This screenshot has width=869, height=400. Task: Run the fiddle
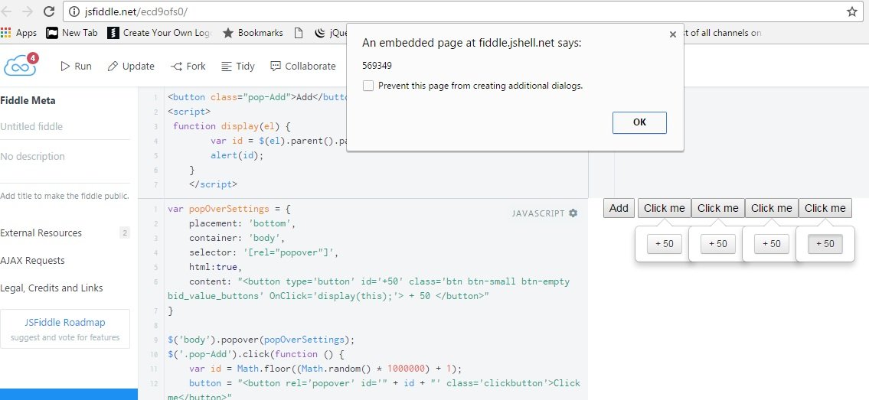pos(76,67)
